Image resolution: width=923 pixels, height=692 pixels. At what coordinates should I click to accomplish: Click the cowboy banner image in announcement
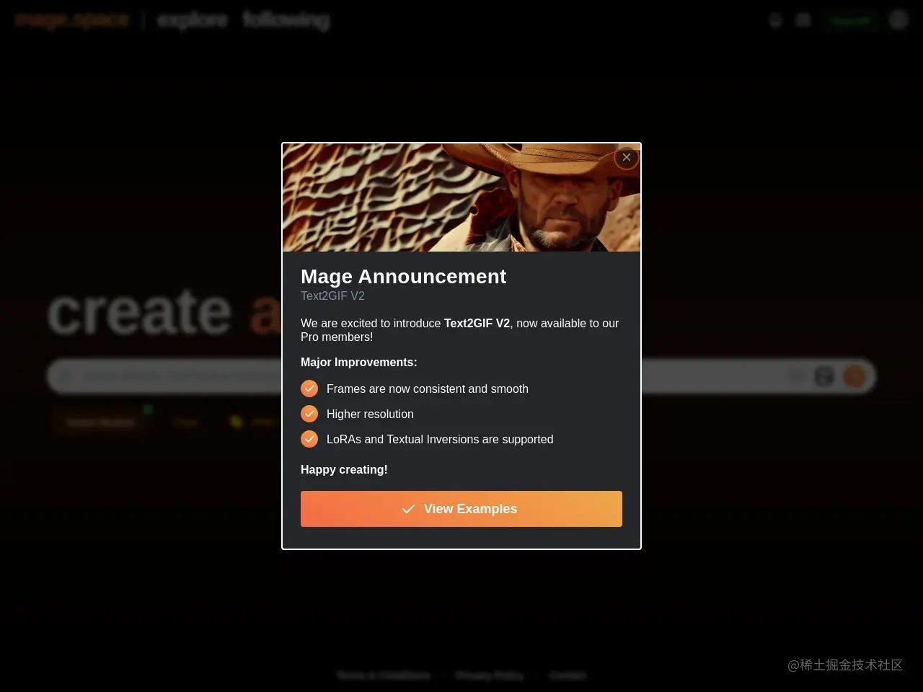tap(461, 198)
